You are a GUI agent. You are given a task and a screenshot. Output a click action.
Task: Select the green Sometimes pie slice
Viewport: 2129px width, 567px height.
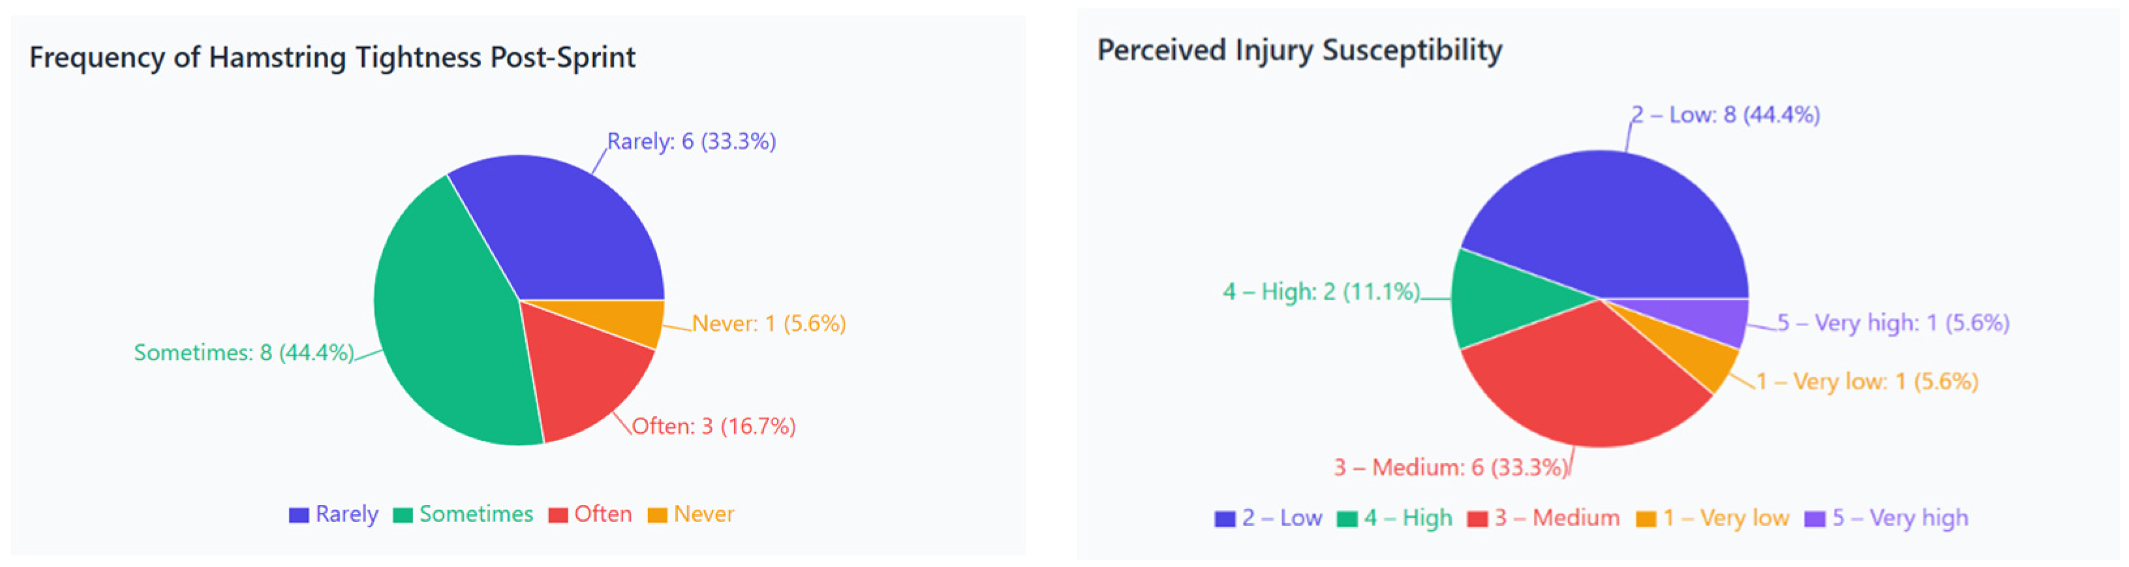pyautogui.click(x=446, y=331)
